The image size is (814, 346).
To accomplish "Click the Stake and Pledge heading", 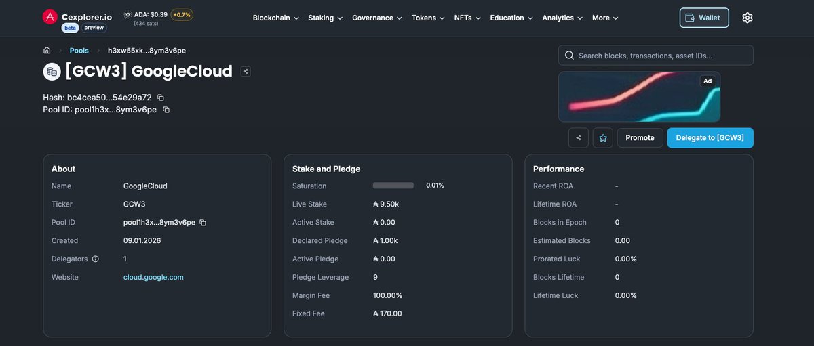I will (x=326, y=169).
